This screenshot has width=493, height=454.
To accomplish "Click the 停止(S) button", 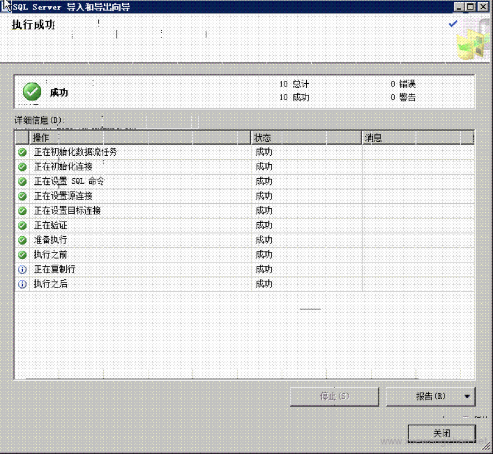I will coord(334,396).
